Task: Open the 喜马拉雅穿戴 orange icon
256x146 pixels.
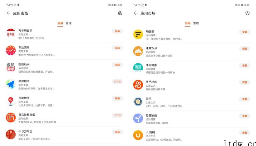Action: point(11,117)
